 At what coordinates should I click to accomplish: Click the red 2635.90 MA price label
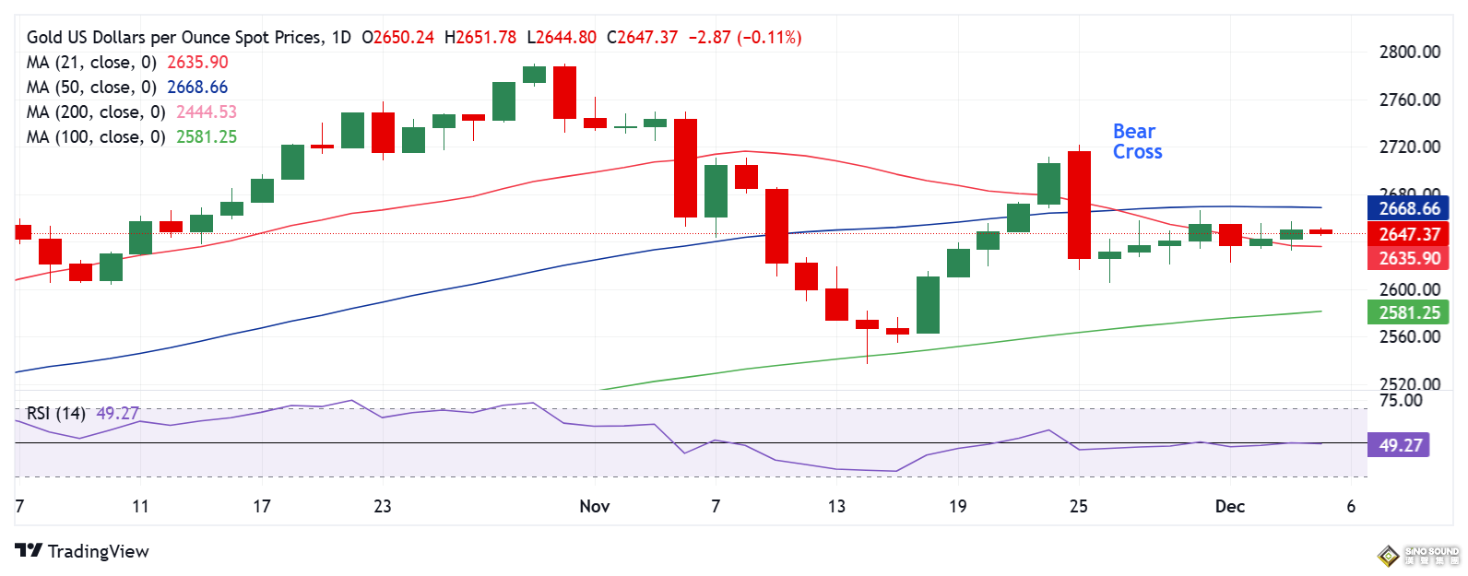[x=1408, y=259]
